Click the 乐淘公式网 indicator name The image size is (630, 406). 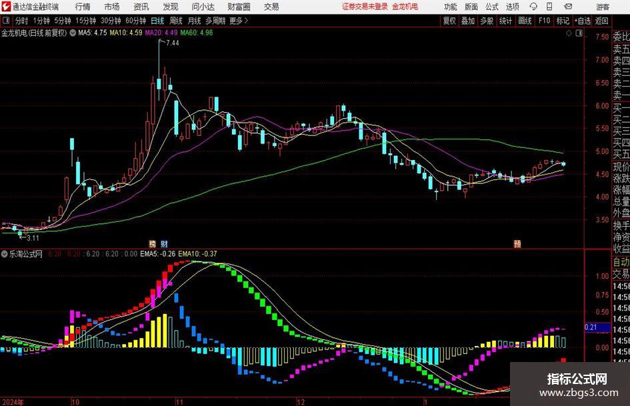(26, 253)
